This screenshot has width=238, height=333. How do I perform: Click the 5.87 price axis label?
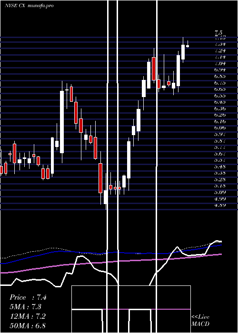(x=220, y=141)
